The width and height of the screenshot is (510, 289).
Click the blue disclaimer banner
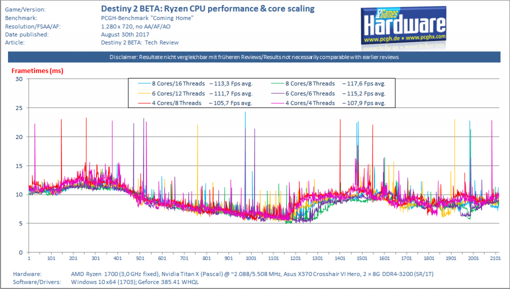point(254,57)
